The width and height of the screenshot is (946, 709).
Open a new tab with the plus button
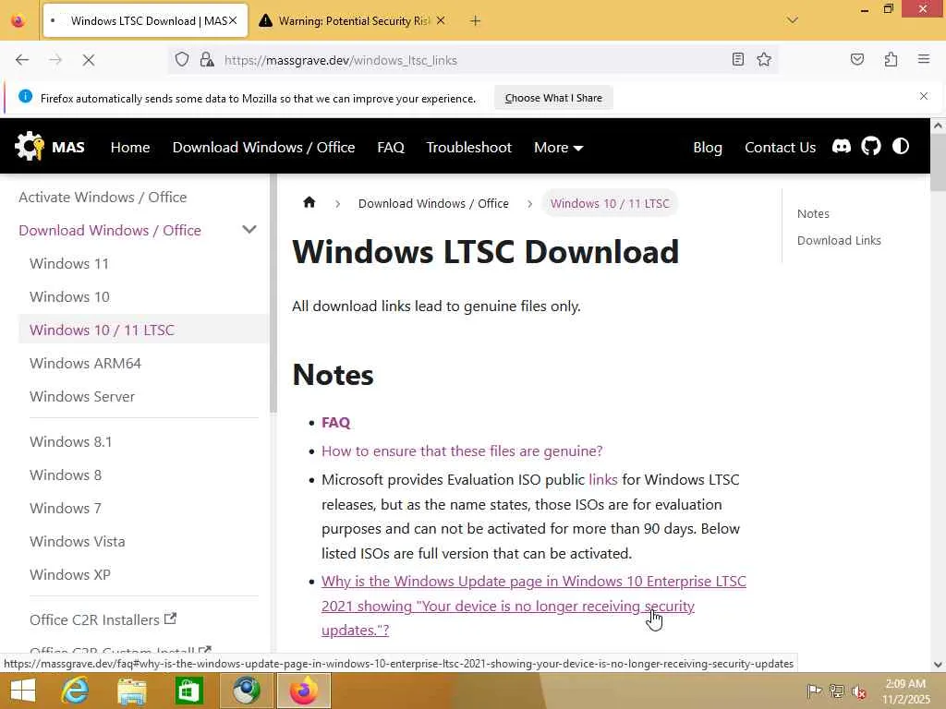coord(476,21)
